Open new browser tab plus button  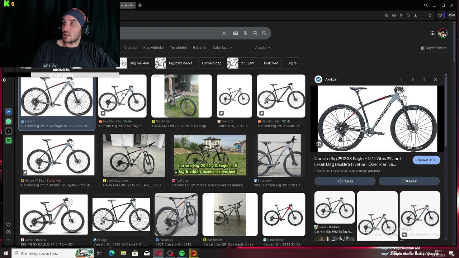139,5
